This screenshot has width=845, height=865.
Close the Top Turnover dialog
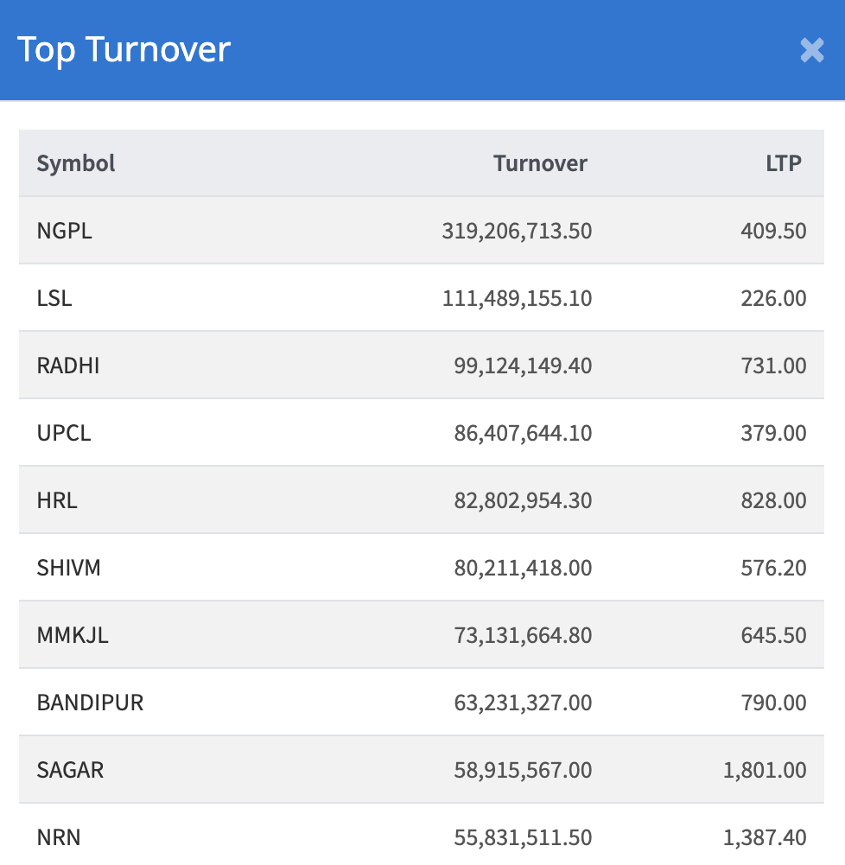coord(811,51)
